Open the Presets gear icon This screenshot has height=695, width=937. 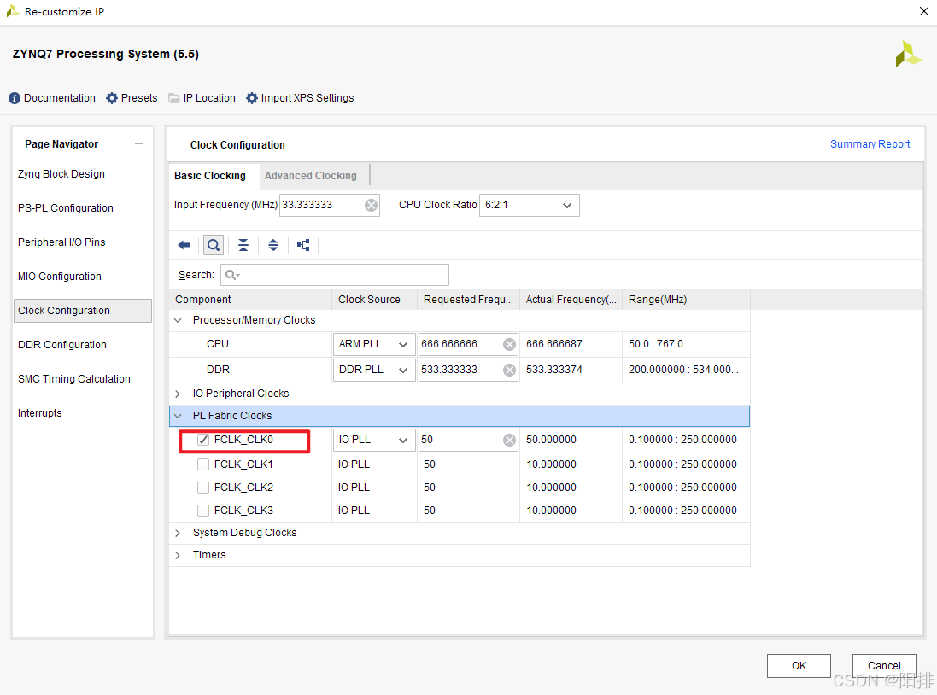[112, 98]
